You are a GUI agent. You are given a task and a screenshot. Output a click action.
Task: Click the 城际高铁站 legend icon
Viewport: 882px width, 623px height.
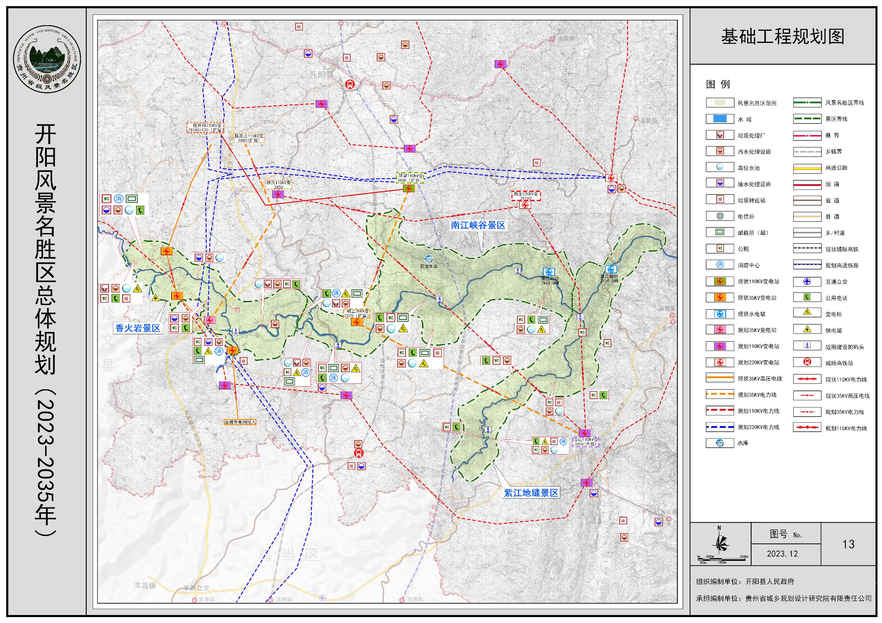tap(807, 362)
